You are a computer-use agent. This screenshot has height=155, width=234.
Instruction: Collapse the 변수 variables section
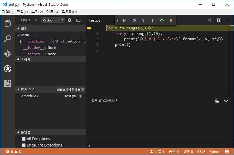[x=18, y=28]
